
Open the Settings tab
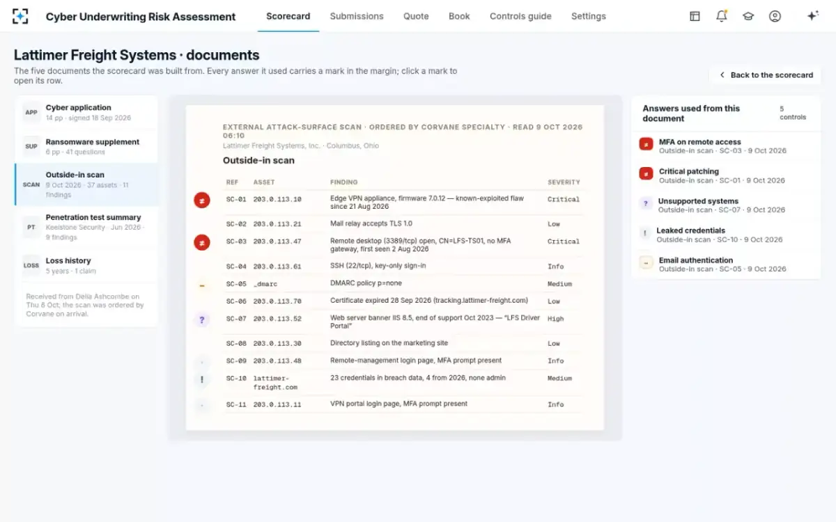point(589,16)
